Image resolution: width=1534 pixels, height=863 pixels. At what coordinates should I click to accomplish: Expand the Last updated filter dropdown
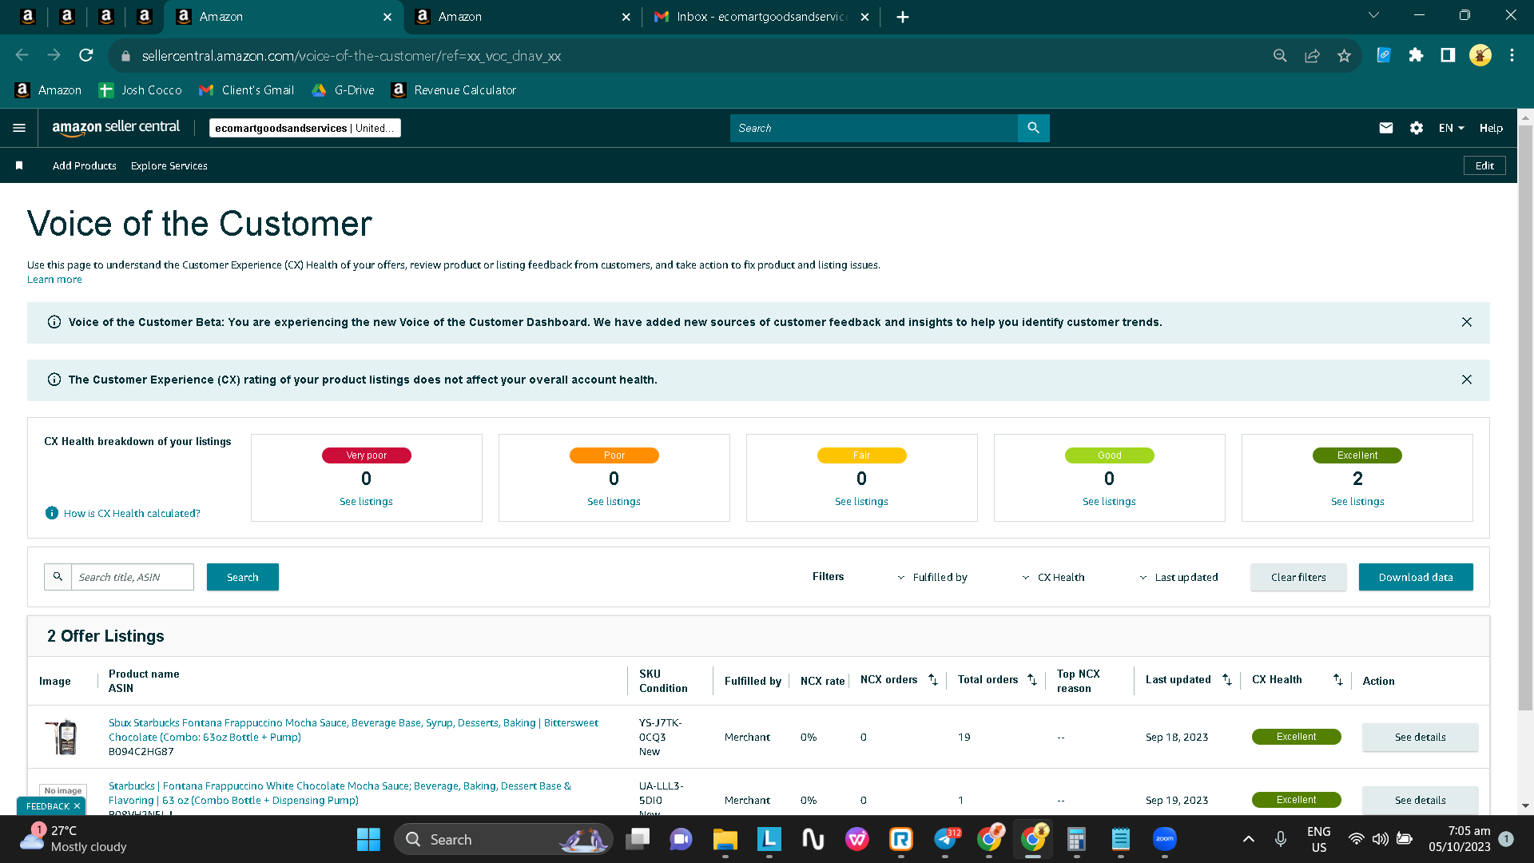[x=1178, y=577]
